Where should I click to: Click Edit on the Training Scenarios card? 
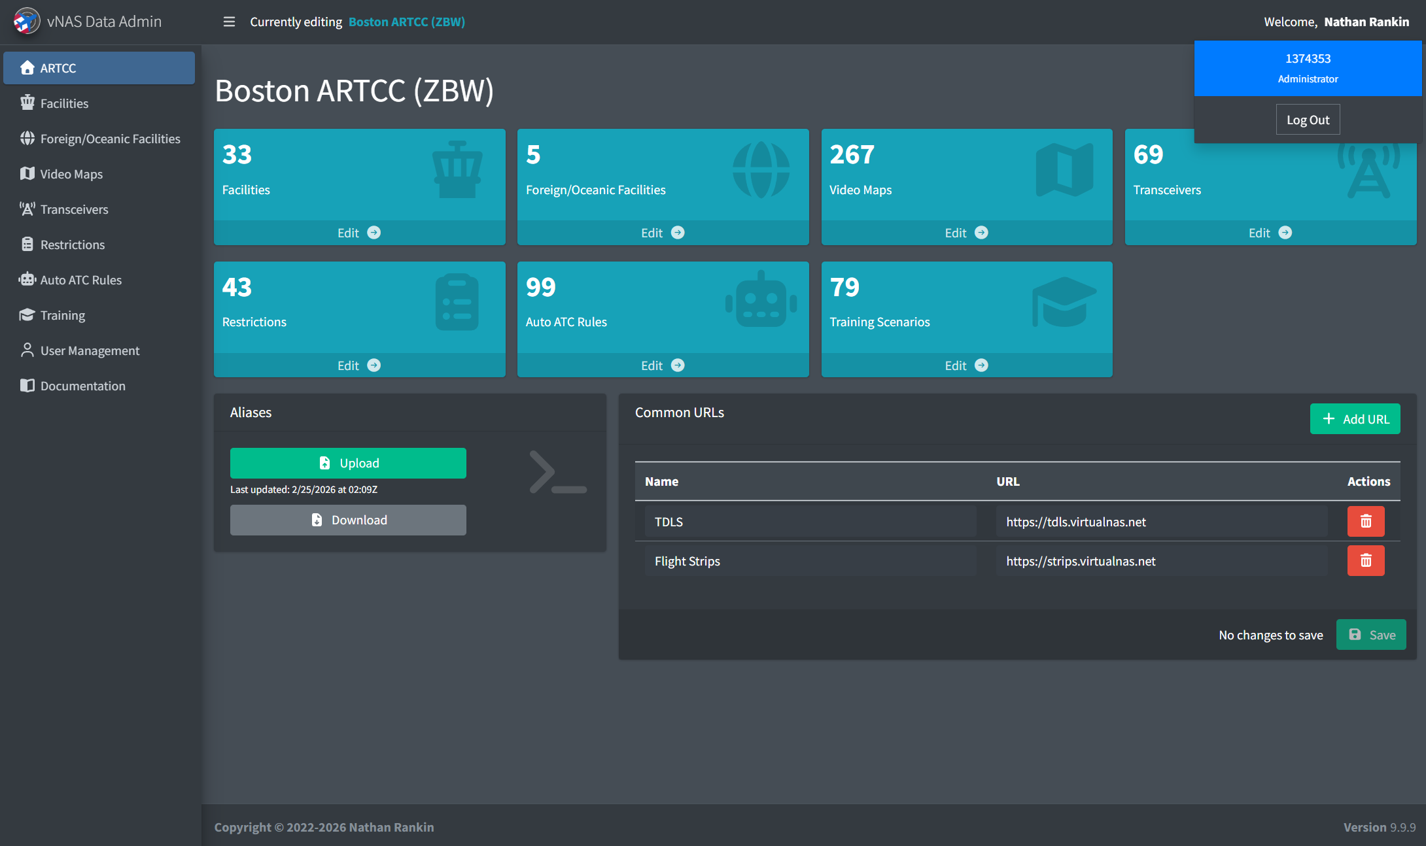pos(967,365)
